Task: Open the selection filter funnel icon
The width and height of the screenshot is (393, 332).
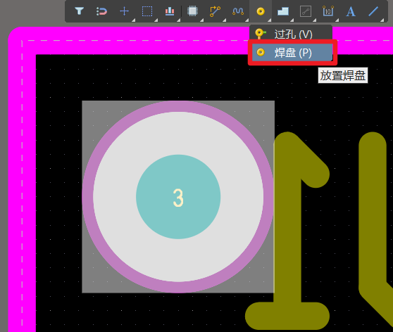Action: 79,11
